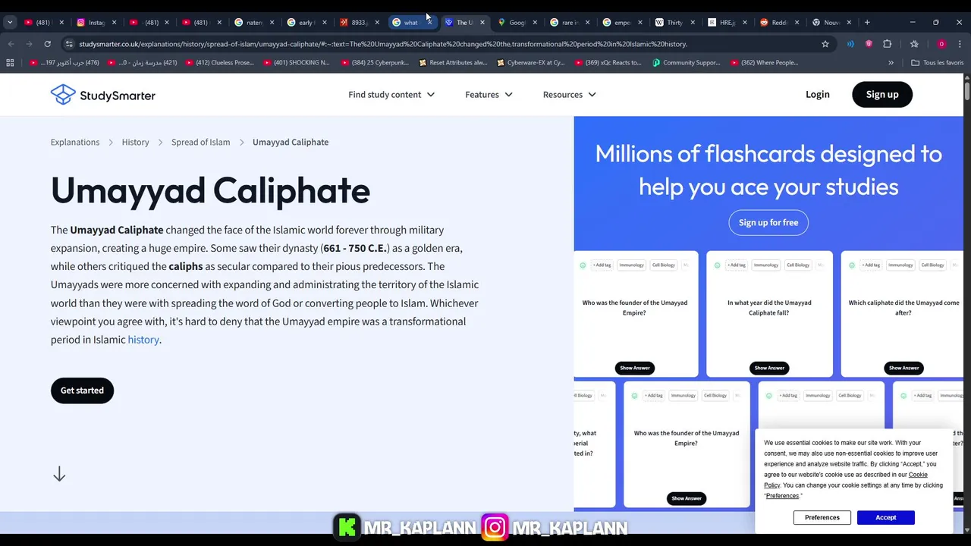The image size is (971, 546).
Task: Show Answer on 'In what year' card
Action: (769, 368)
